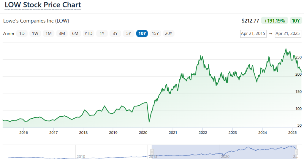Click the 2020 label in navigator
The height and width of the screenshot is (159, 304).
click(x=225, y=157)
